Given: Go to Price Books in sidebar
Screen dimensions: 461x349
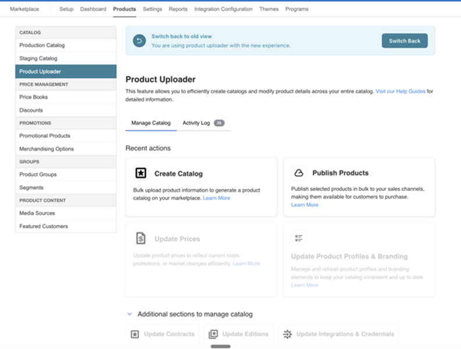Looking at the screenshot, I should click(34, 97).
